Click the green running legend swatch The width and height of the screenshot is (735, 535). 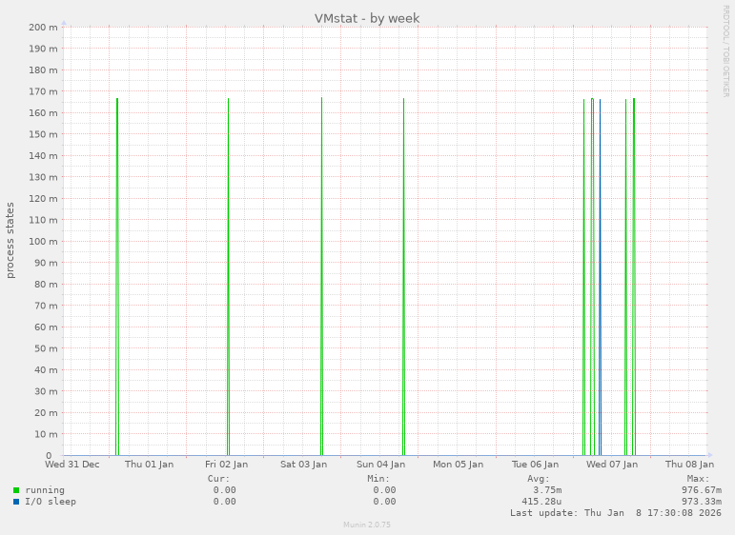tap(16, 490)
